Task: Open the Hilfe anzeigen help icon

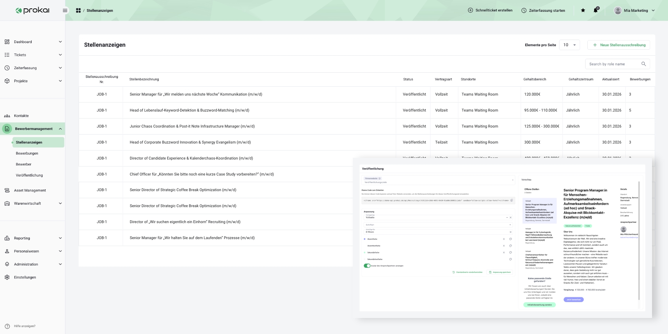Action: (7, 326)
